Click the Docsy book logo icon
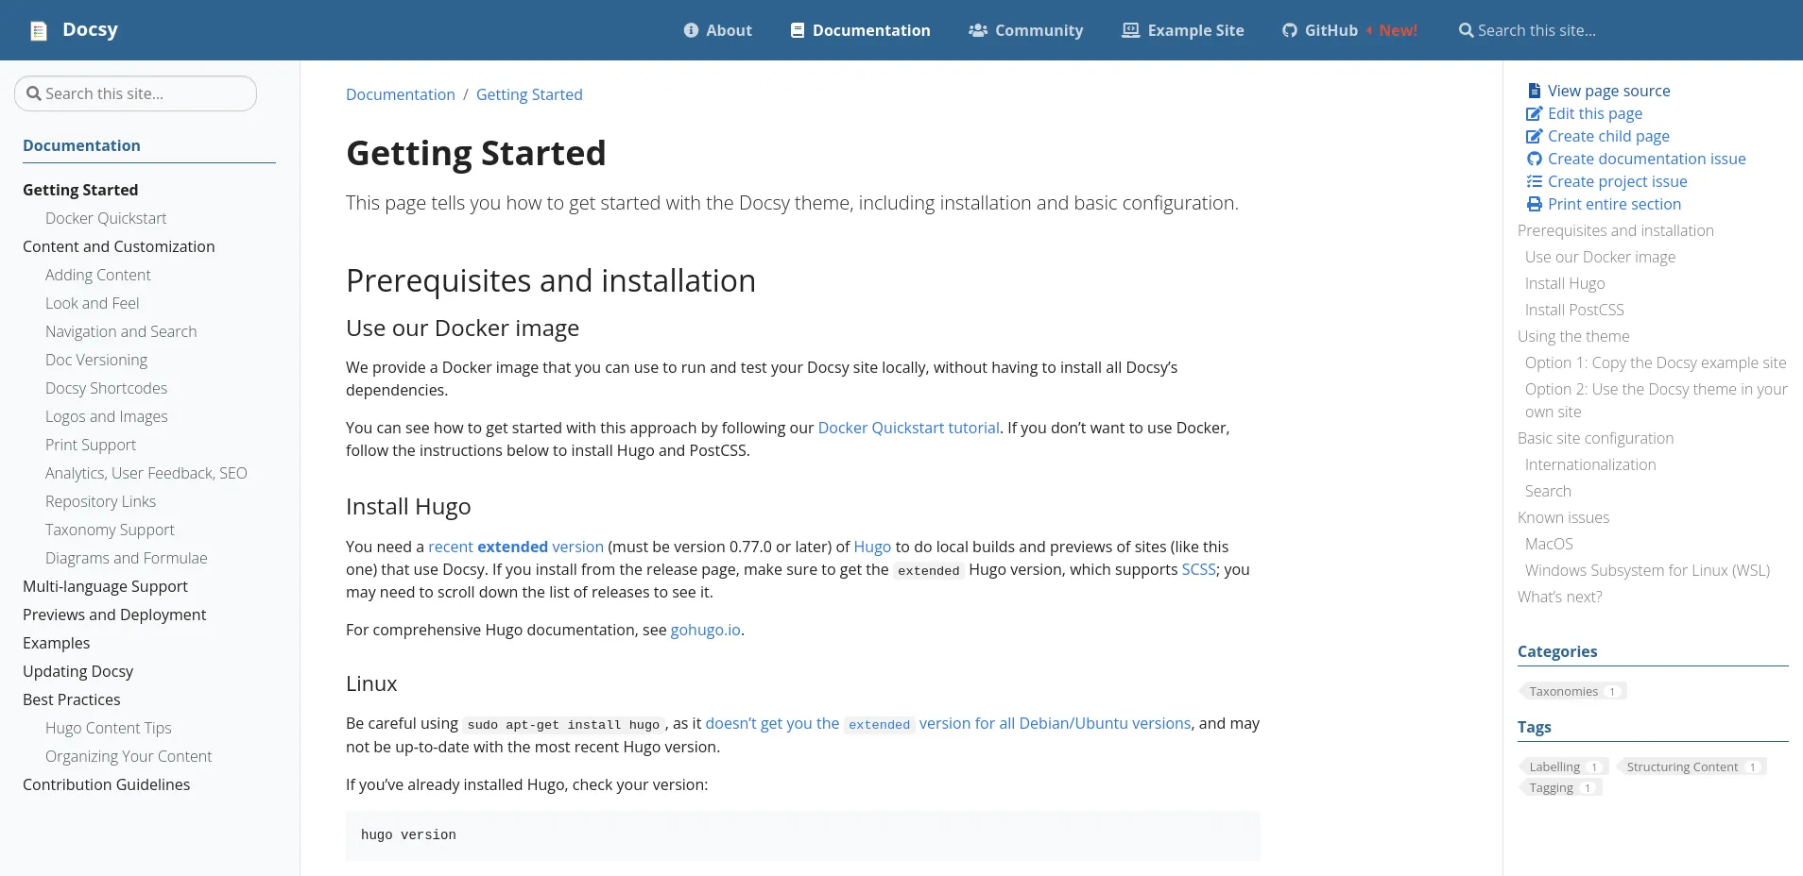 tap(38, 29)
